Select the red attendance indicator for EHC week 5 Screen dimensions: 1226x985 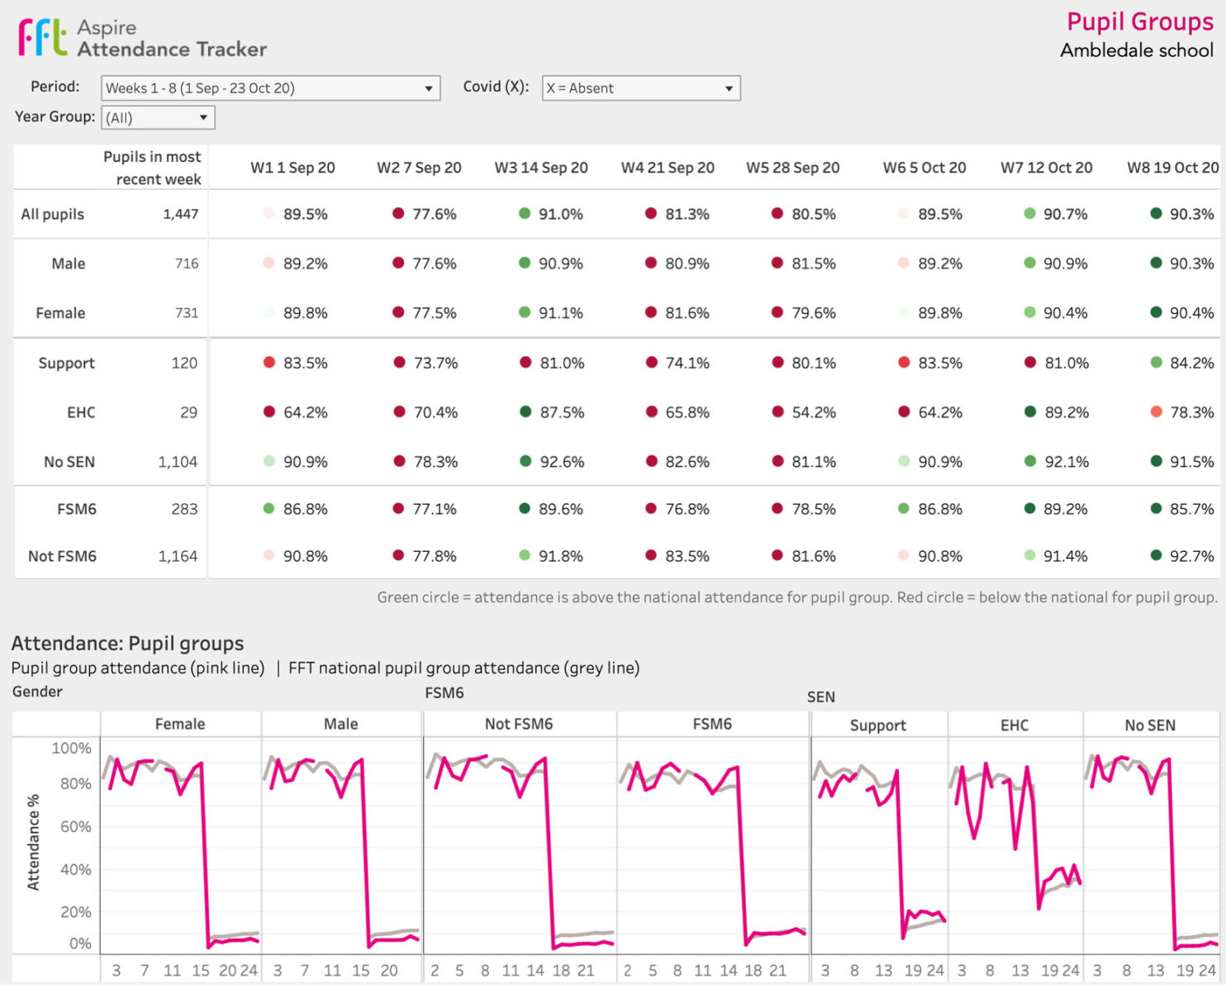[x=777, y=412]
